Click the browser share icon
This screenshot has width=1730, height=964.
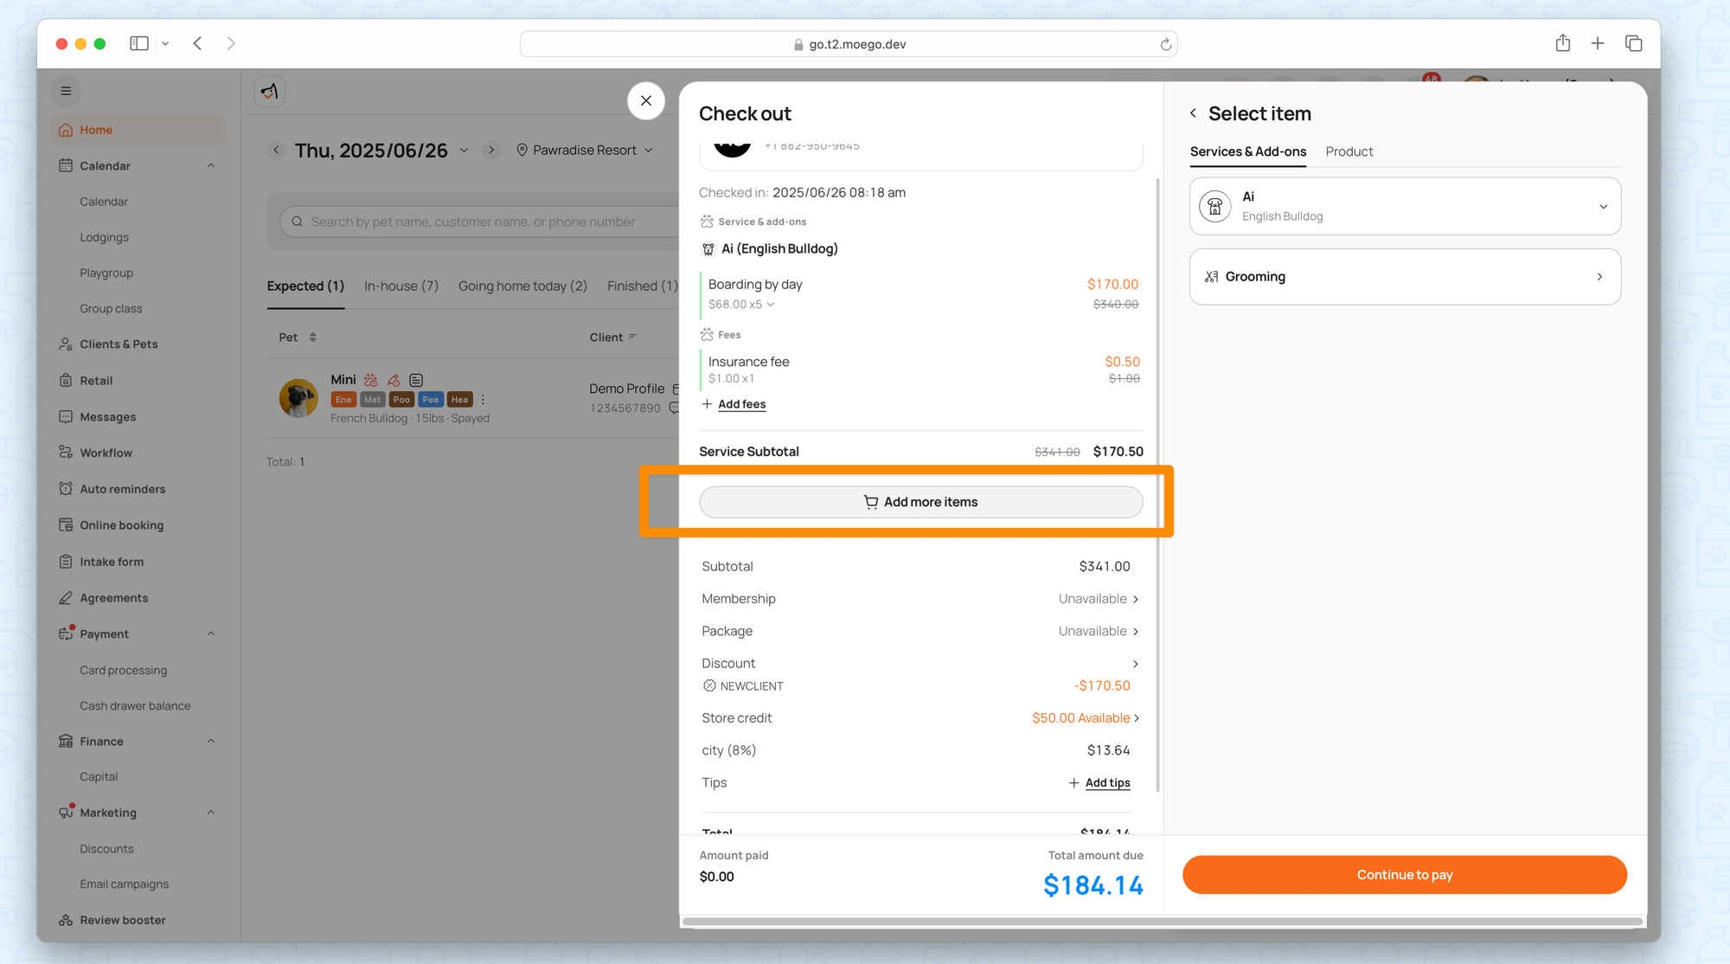[1562, 43]
